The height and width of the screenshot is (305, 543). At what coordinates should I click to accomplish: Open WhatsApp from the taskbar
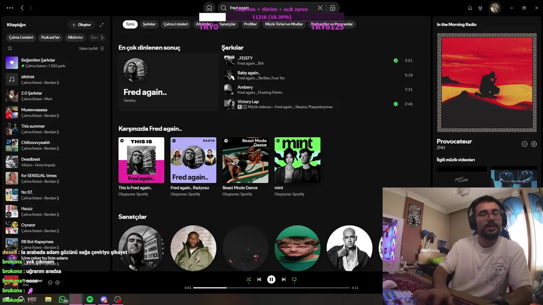click(x=62, y=299)
